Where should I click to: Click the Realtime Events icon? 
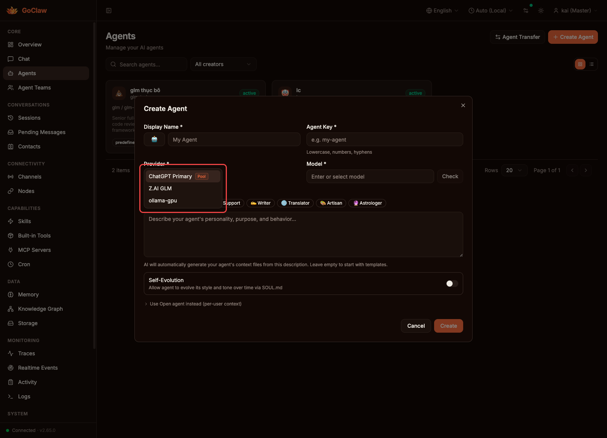[x=11, y=368]
